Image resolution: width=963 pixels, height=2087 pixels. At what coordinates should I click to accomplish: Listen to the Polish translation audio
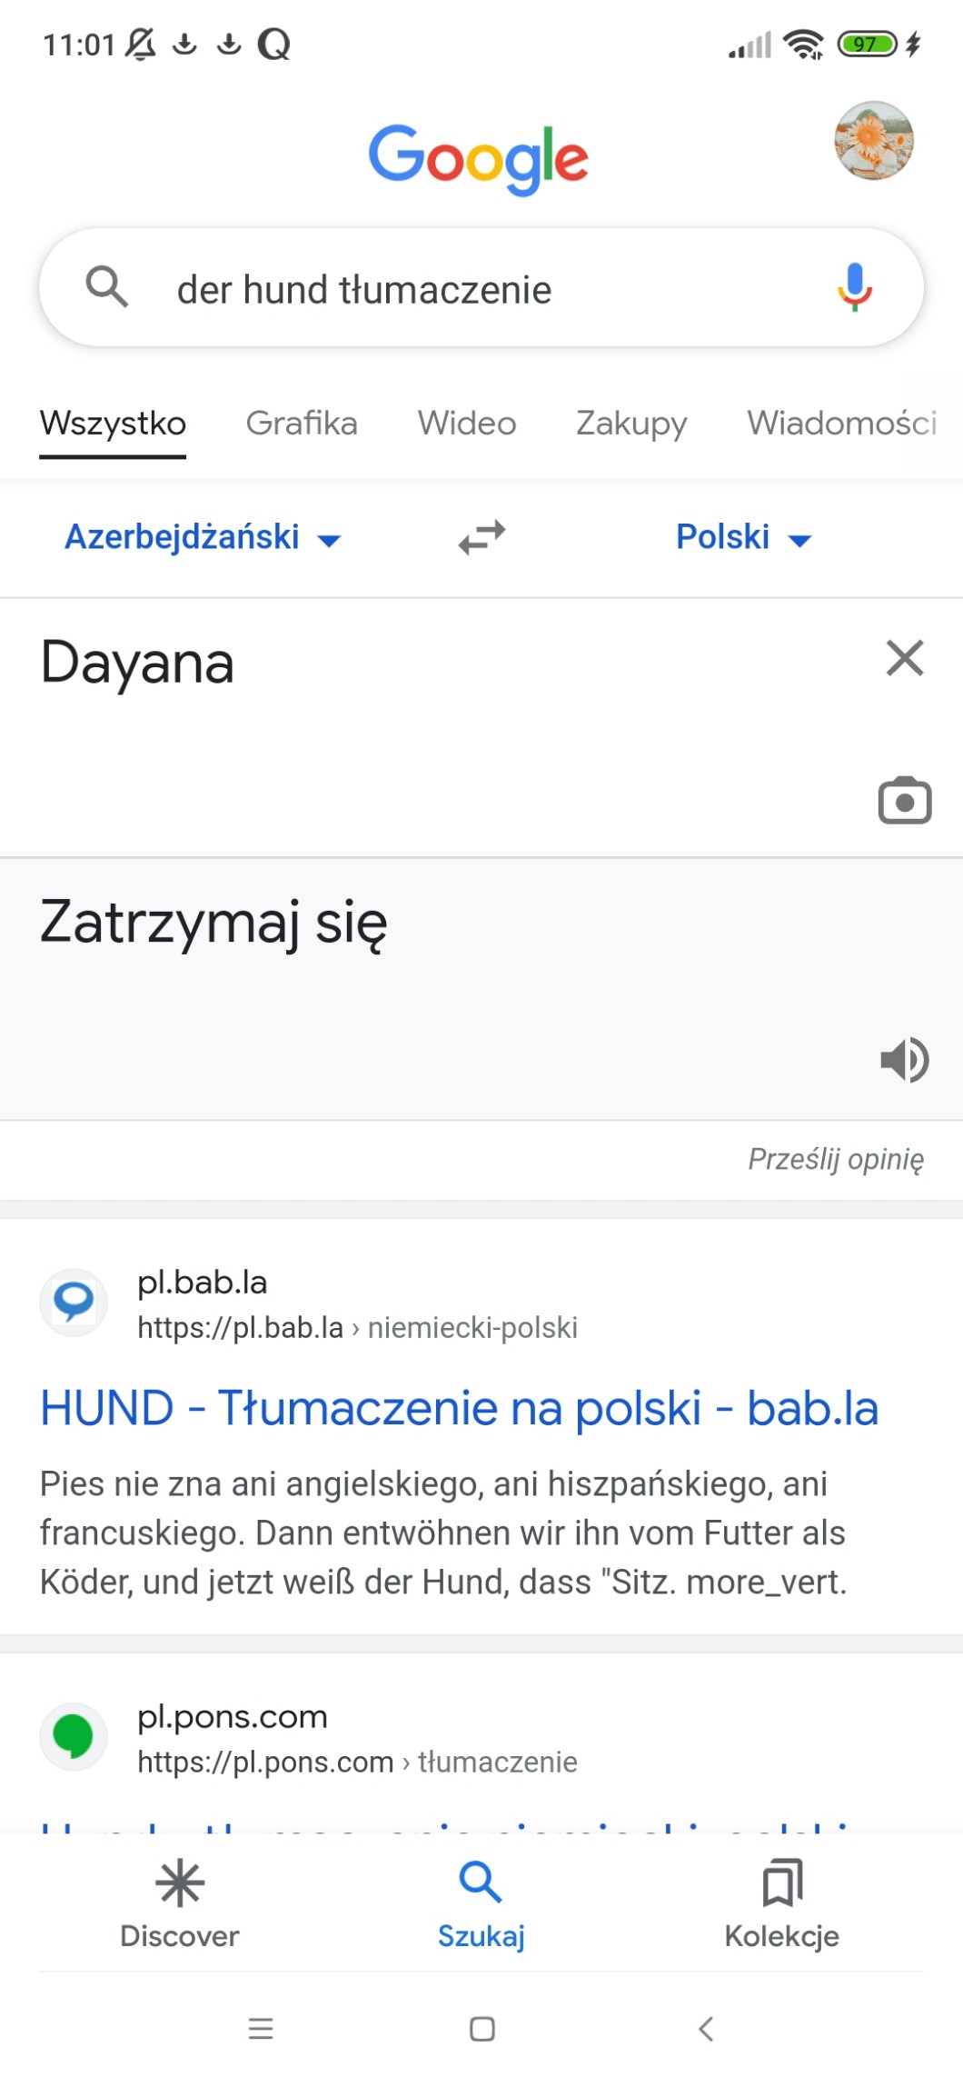(x=904, y=1059)
